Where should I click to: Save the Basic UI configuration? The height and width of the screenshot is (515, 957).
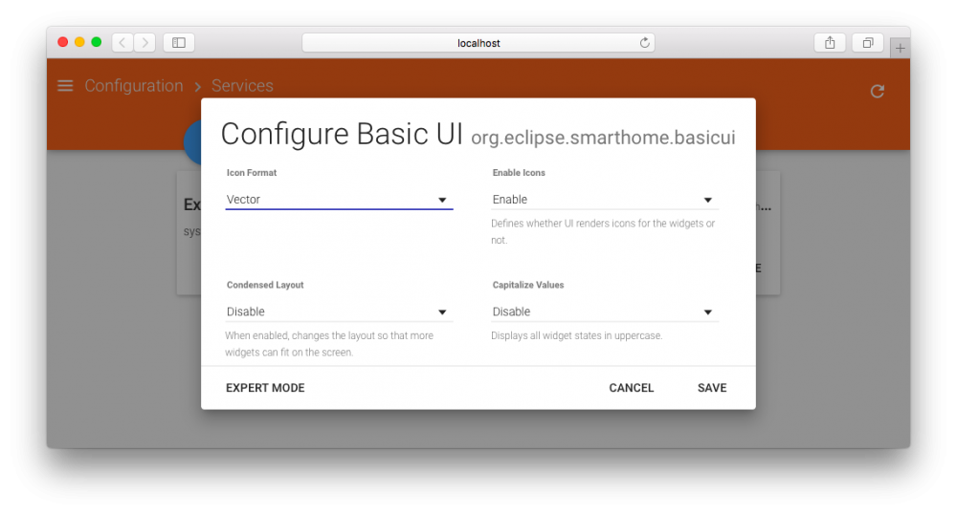(x=712, y=388)
